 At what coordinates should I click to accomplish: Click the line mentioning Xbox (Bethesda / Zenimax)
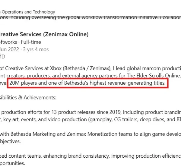[x=91, y=68]
